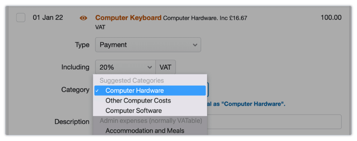357x141 pixels.
Task: Click the 01 Jan 22 date
Action: 48,17
